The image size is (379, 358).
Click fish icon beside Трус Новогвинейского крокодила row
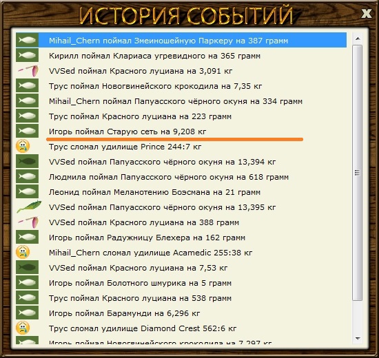pyautogui.click(x=27, y=85)
